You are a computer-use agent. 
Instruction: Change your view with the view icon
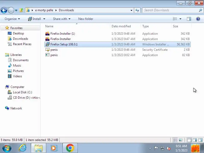175,19
